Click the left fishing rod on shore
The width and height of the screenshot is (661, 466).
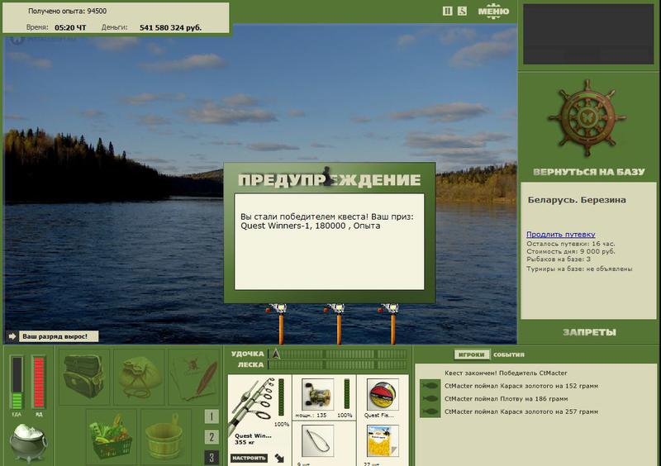tap(281, 324)
